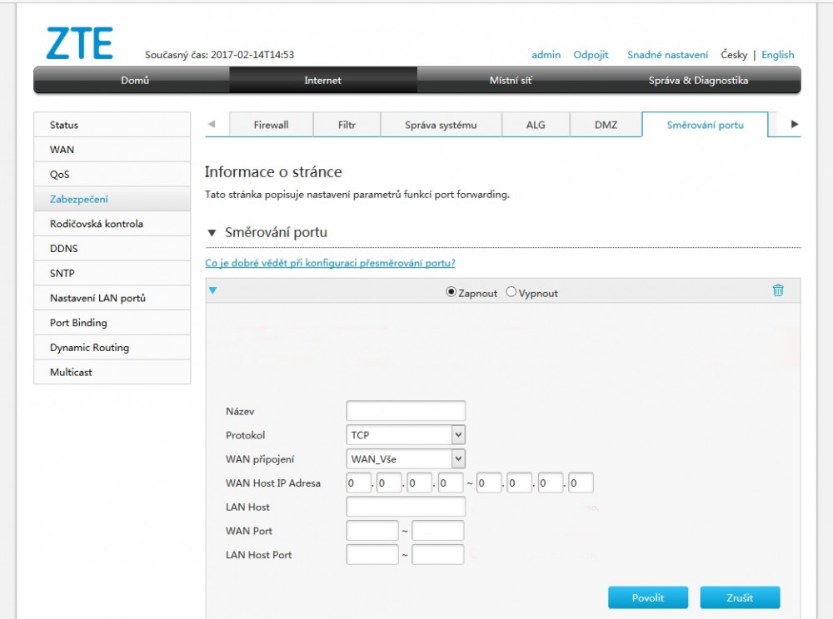This screenshot has height=619, width=833.
Task: Open Rodičovská kontrola in the sidebar
Action: [x=96, y=224]
